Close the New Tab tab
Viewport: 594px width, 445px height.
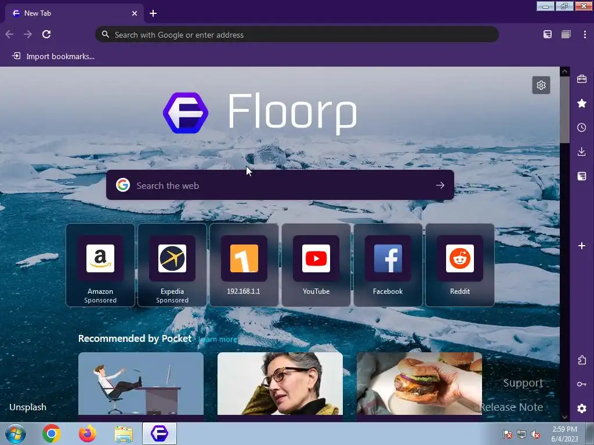[x=135, y=13]
